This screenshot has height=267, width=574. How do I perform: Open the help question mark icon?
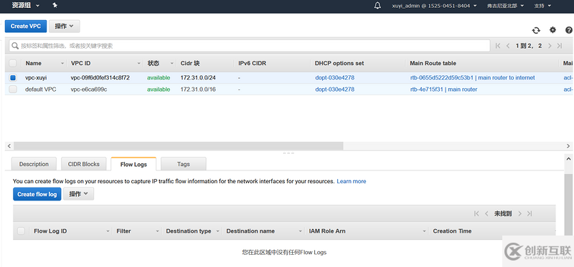tap(569, 30)
